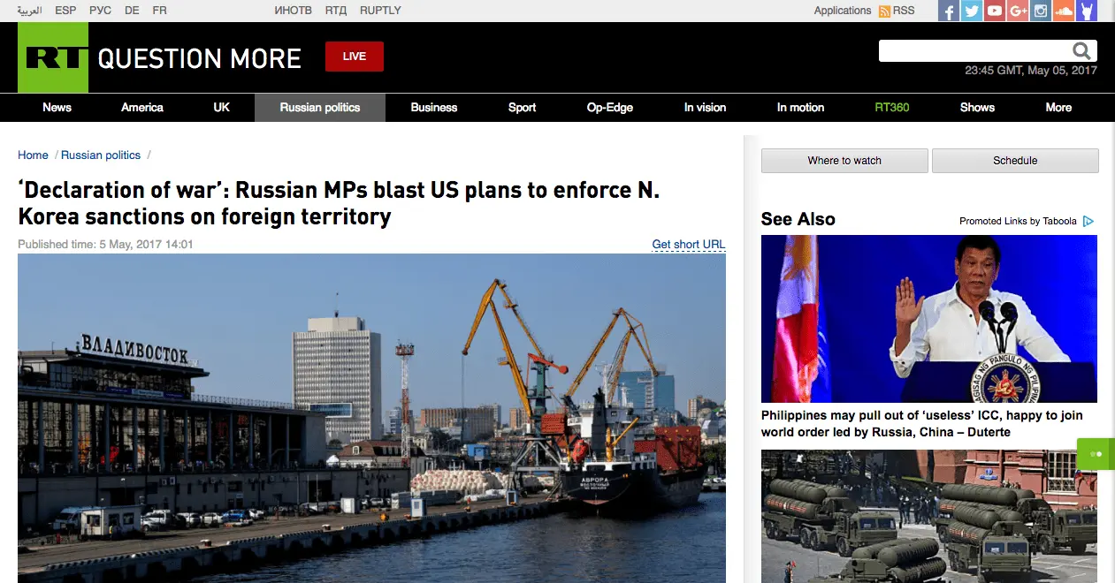1115x583 pixels.
Task: Click the Google+ social icon
Action: (x=1018, y=11)
